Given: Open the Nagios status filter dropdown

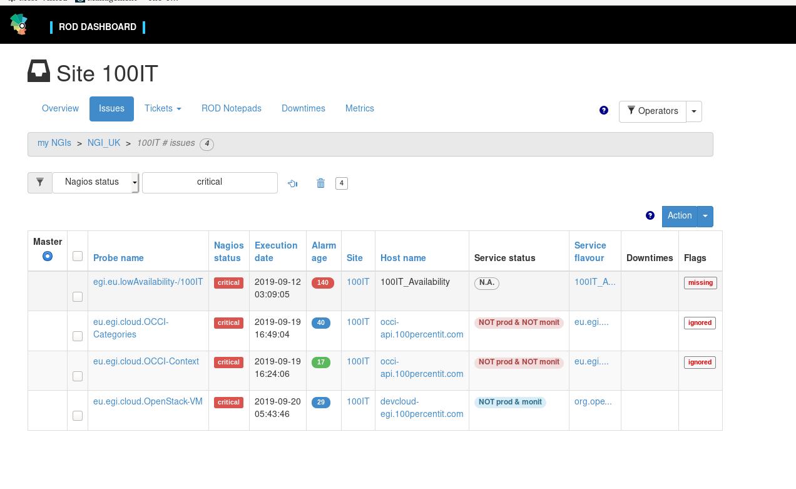Looking at the screenshot, I should [95, 182].
